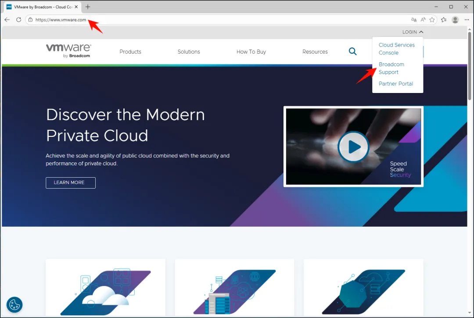This screenshot has width=474, height=318.
Task: Minimize the browser window
Action: pos(436,7)
